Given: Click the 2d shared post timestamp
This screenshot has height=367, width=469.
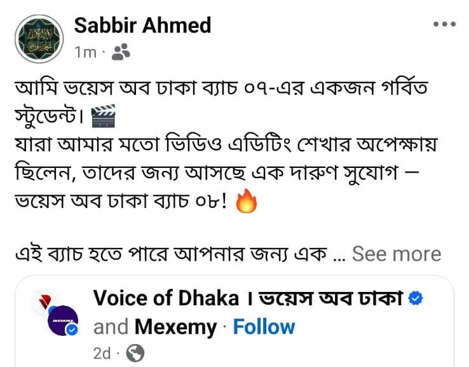Looking at the screenshot, I should coord(102,353).
